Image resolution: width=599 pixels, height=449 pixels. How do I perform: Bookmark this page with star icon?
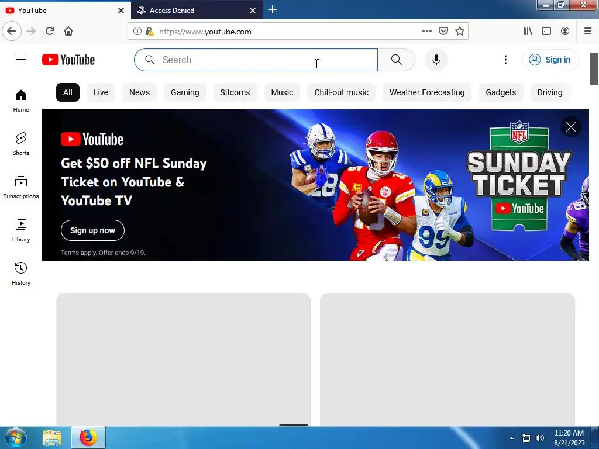coord(460,32)
